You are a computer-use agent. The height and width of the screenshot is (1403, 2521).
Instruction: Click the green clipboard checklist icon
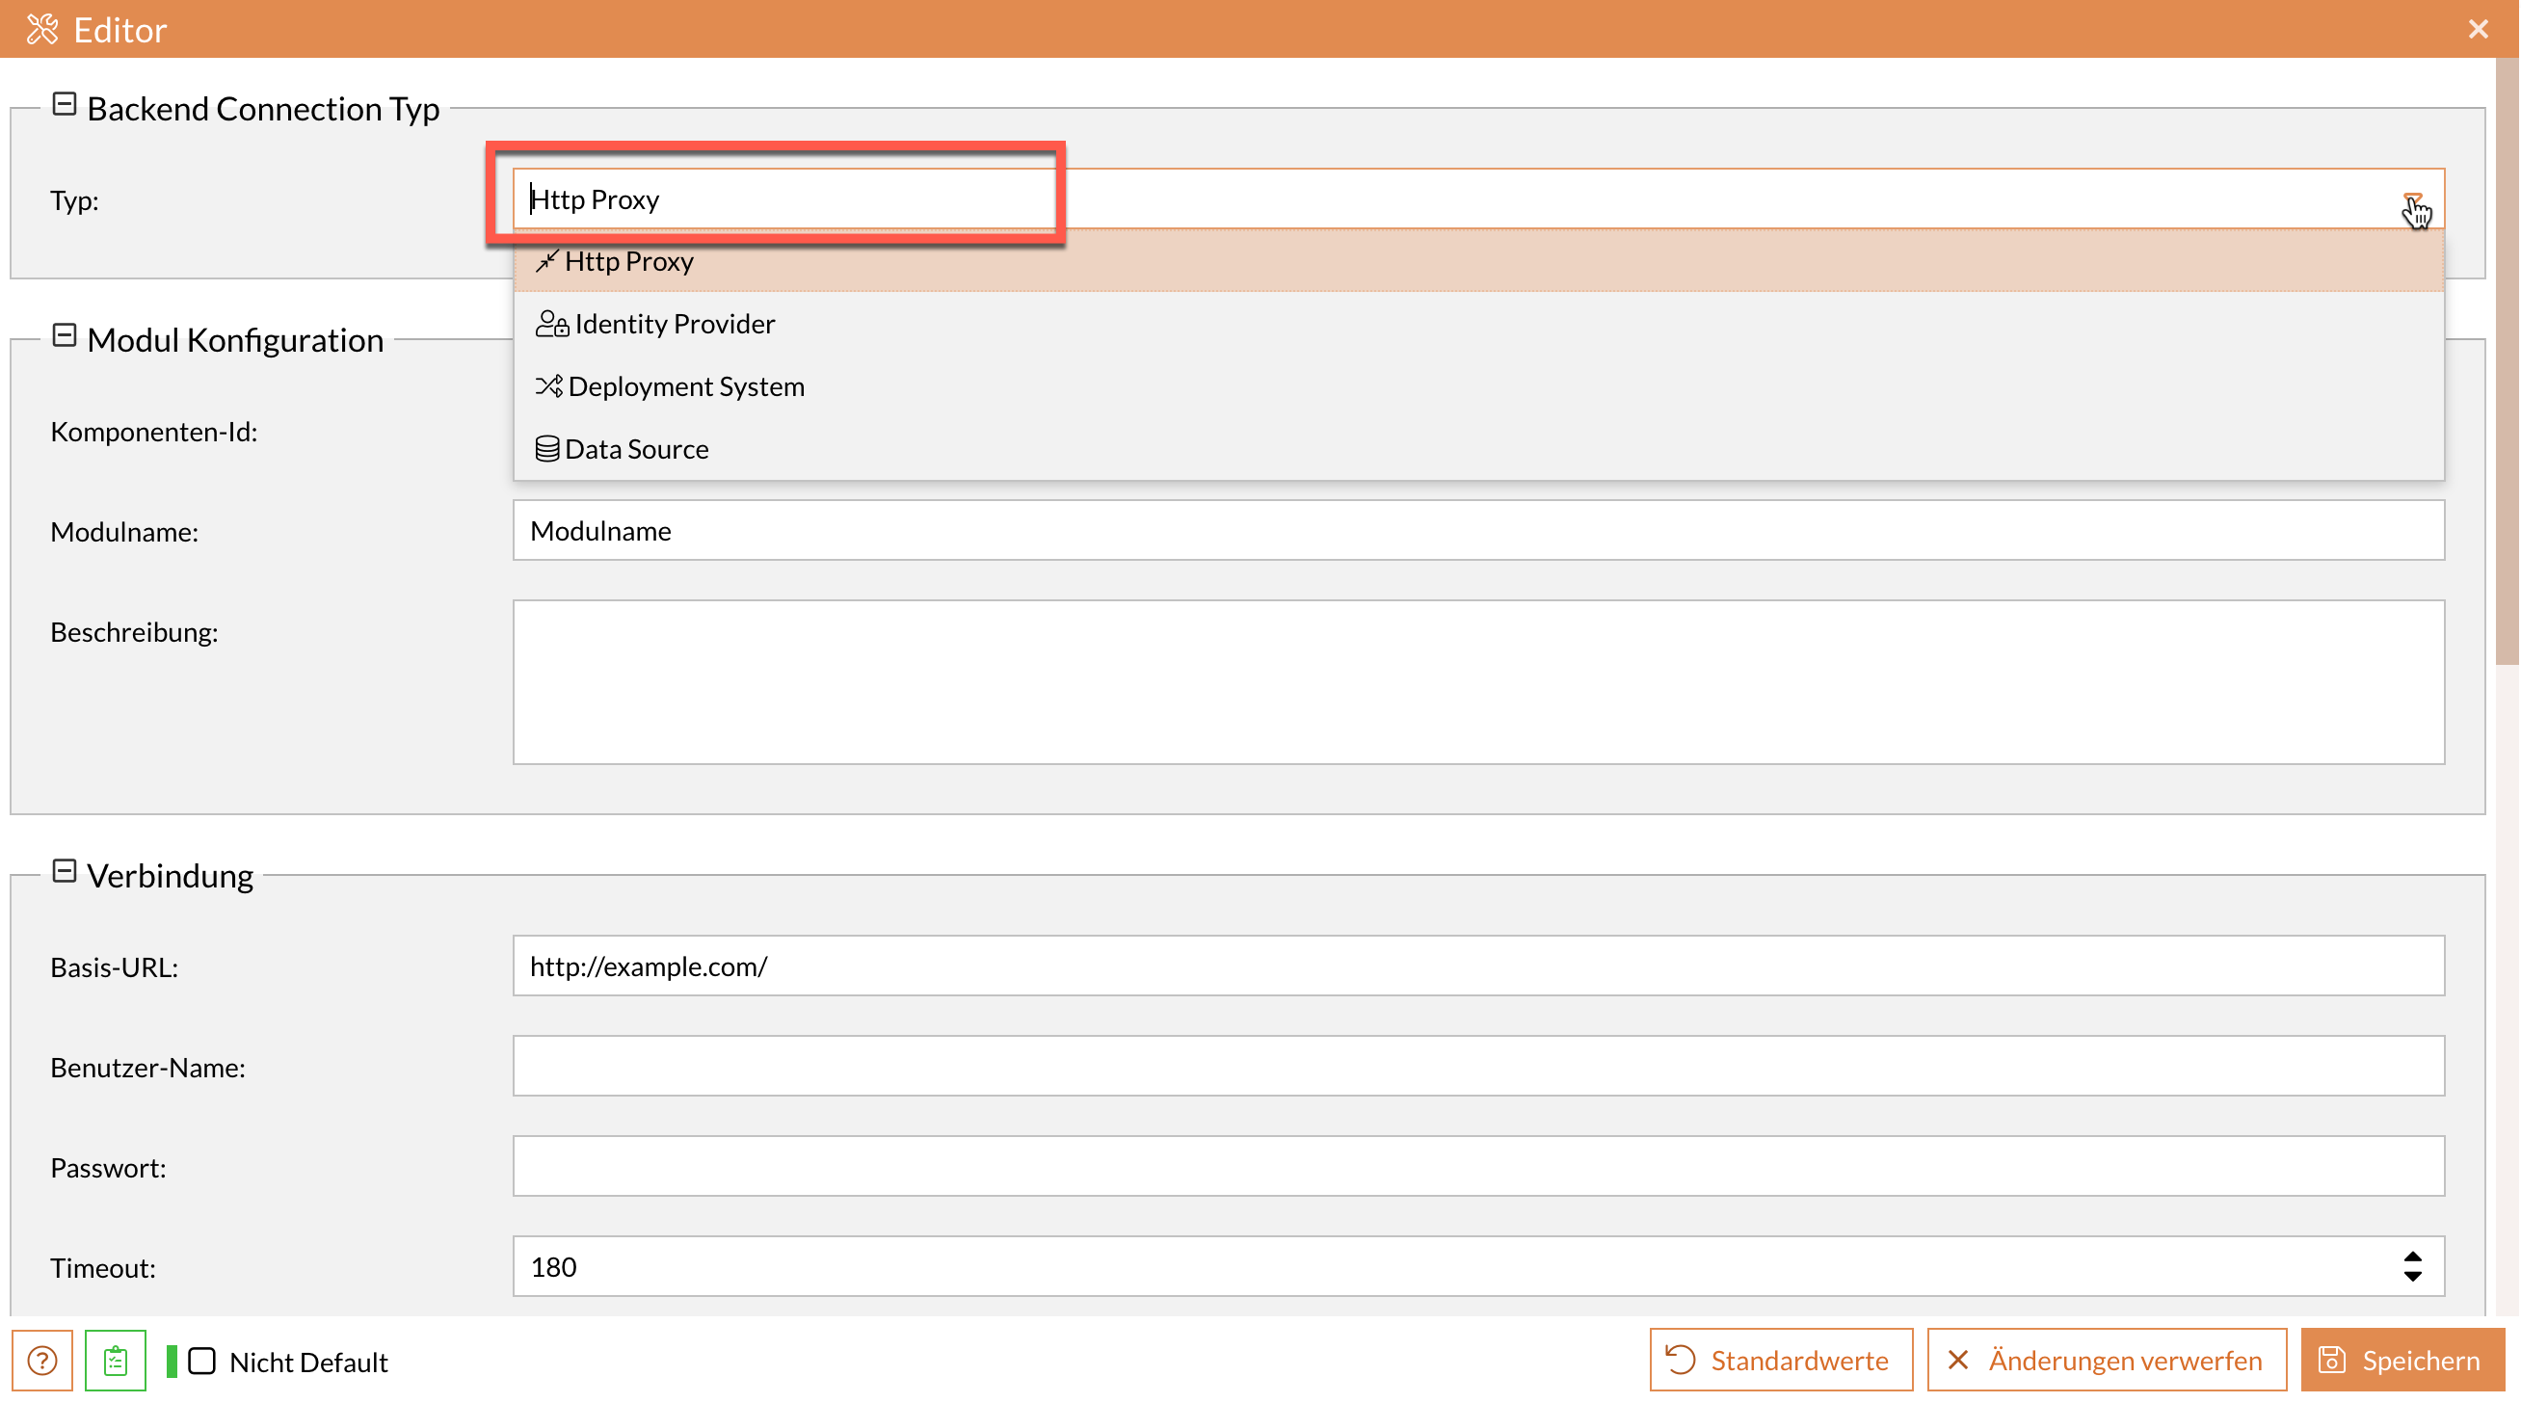(115, 1360)
